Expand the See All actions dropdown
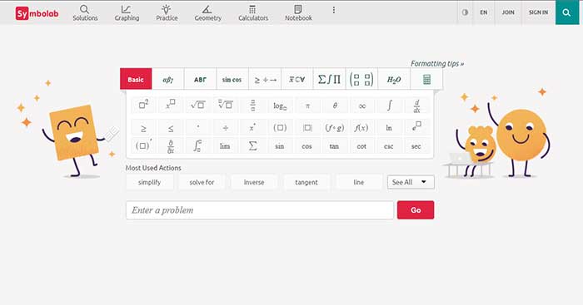Viewport: 583px width, 305px height. pyautogui.click(x=411, y=182)
